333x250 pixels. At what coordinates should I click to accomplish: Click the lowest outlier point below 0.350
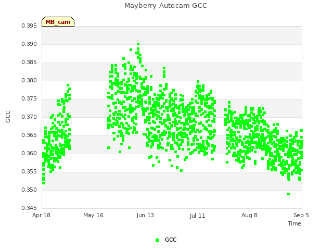point(288,194)
